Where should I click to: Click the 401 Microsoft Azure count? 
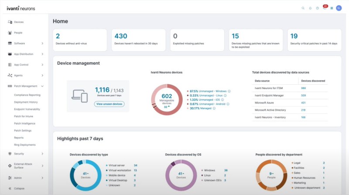pos(303,102)
